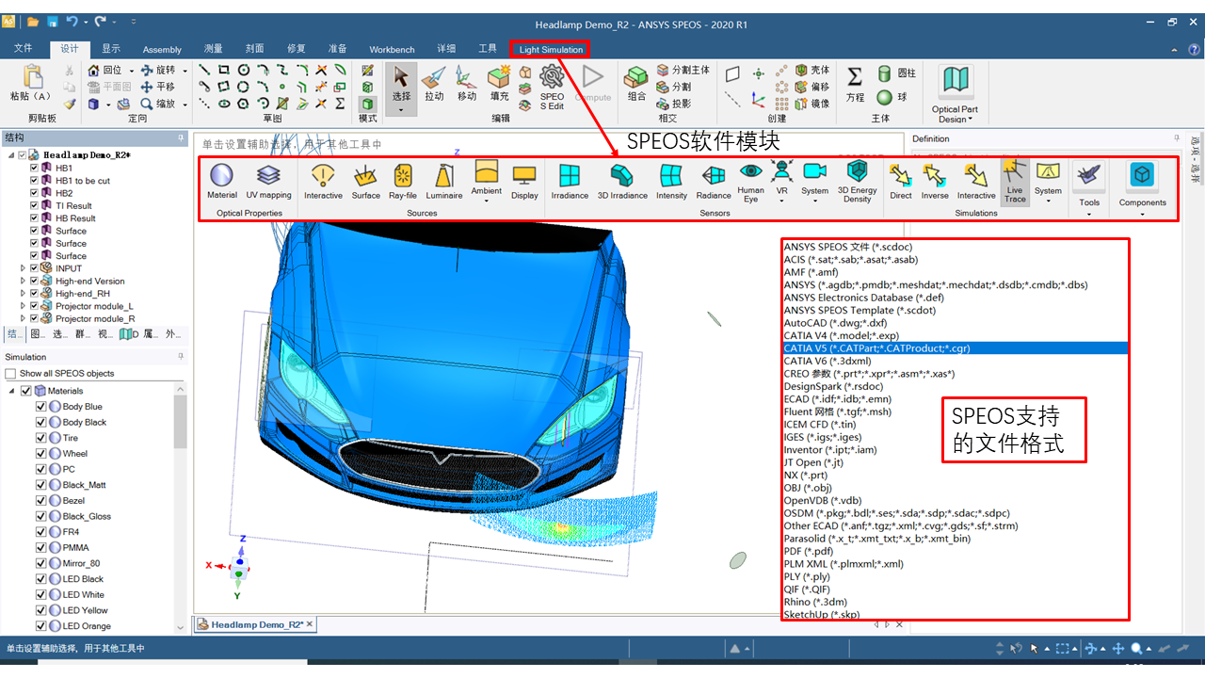Add a 3D Energy Density sensor
This screenshot has width=1205, height=678.
pyautogui.click(x=857, y=181)
